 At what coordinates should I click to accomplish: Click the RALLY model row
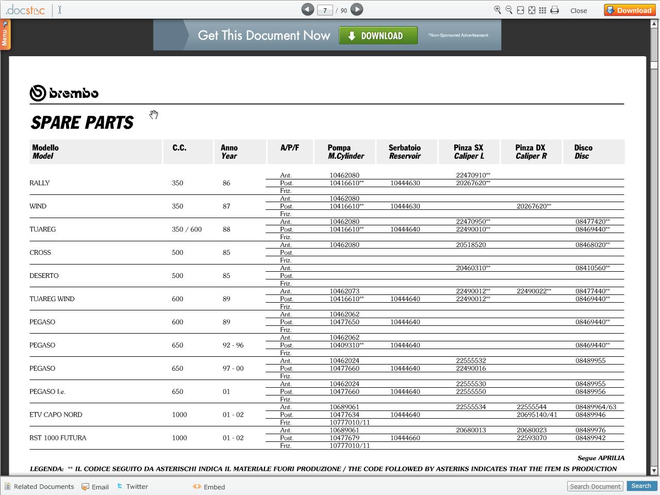(326, 183)
